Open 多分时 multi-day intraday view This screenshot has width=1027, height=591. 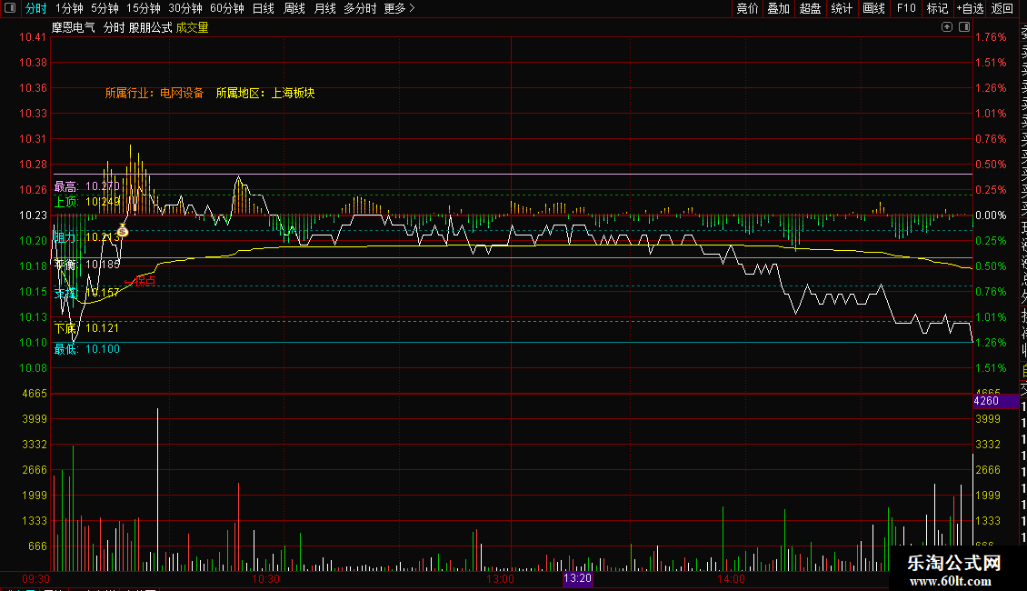click(360, 8)
